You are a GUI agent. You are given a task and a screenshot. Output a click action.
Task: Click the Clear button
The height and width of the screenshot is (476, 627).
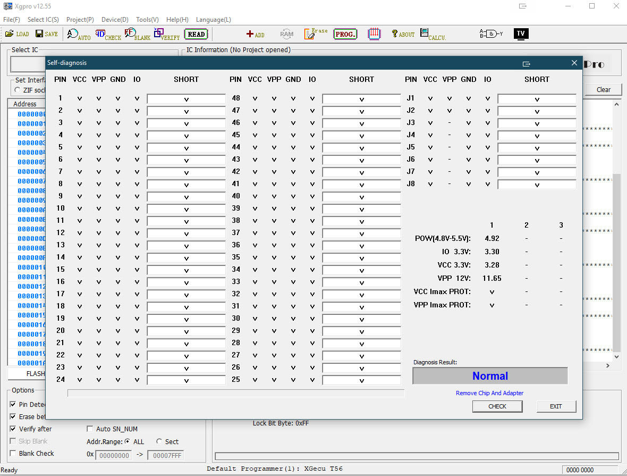point(603,89)
